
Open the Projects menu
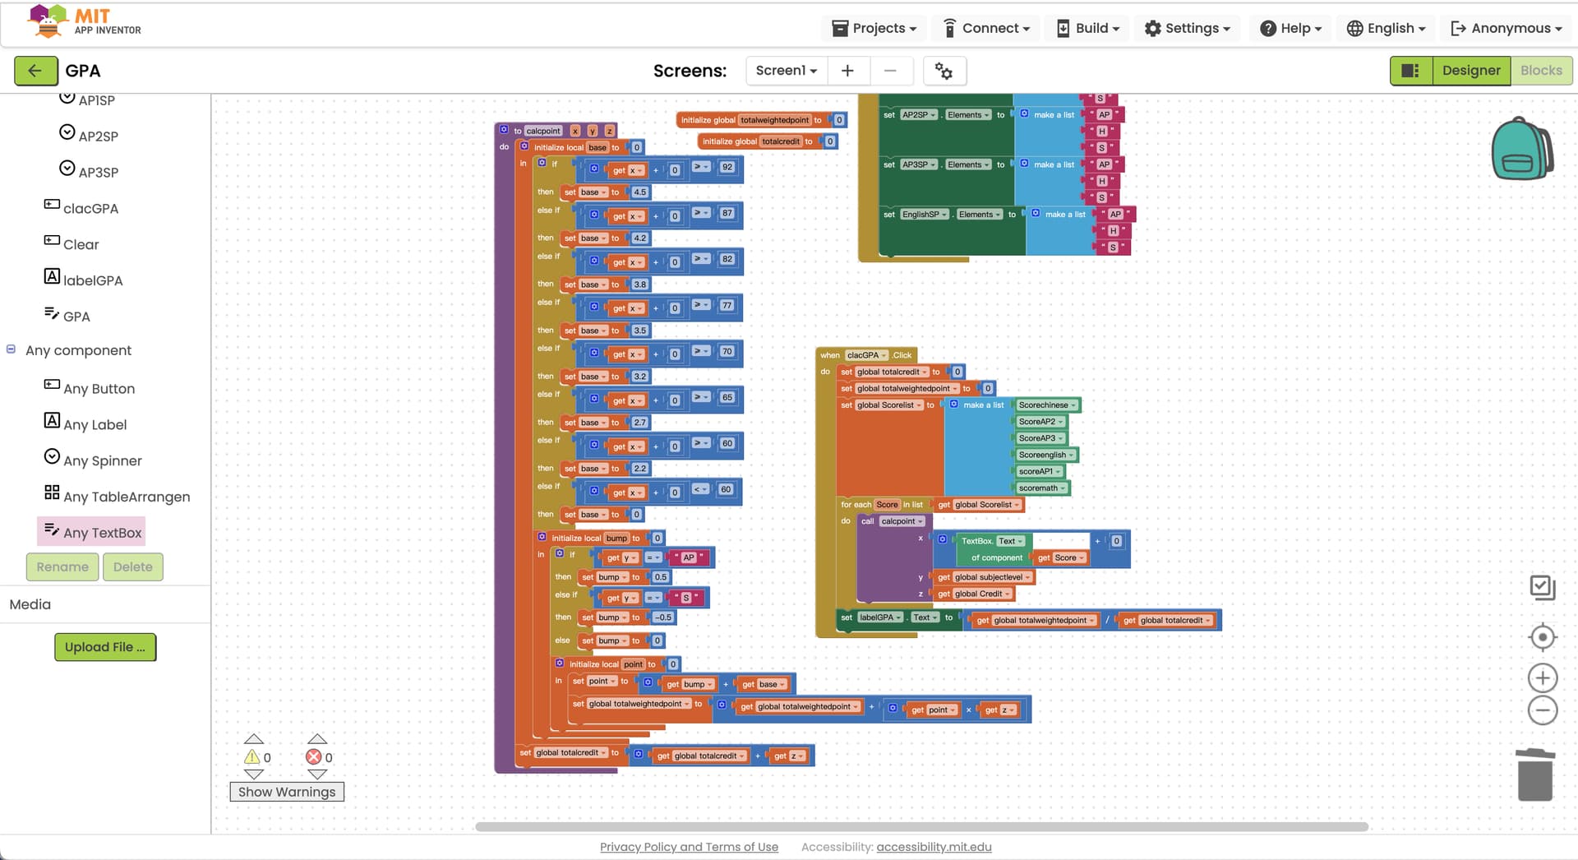point(873,28)
